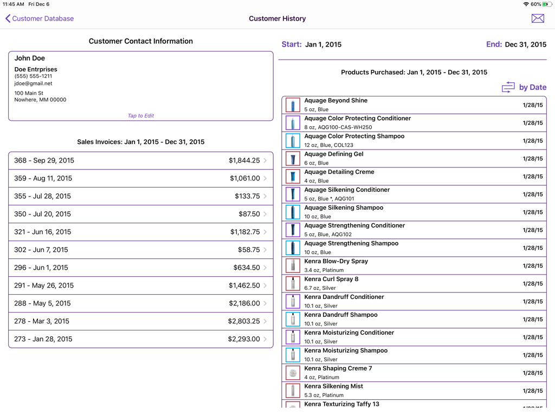This screenshot has width=555, height=416.
Task: Go back to Customer Database
Action: (x=40, y=18)
